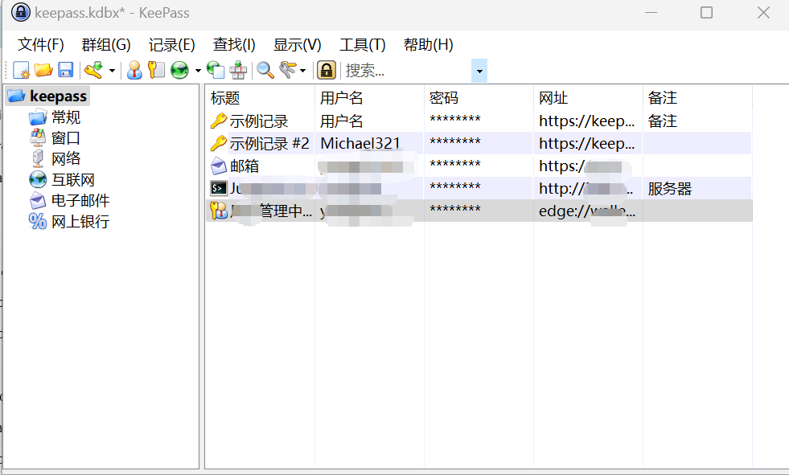Click the 网上银行 percent icon
Viewport: 789px width, 475px height.
tap(38, 221)
